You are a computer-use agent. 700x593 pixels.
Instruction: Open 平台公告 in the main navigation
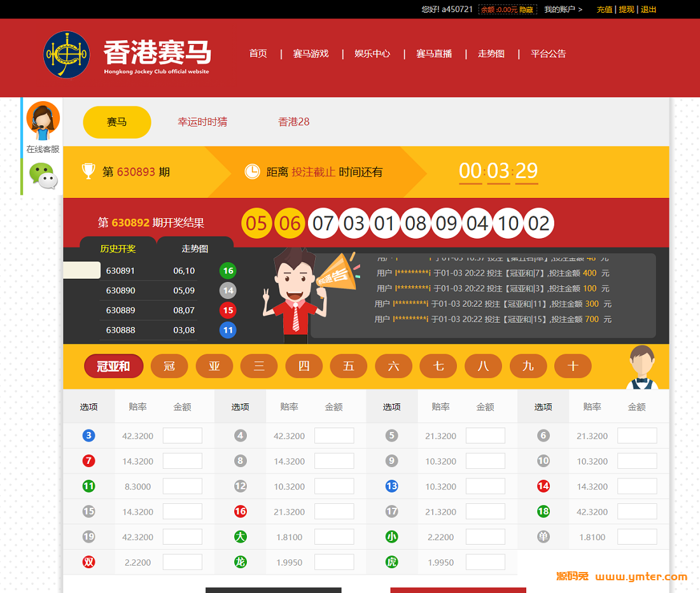point(548,53)
